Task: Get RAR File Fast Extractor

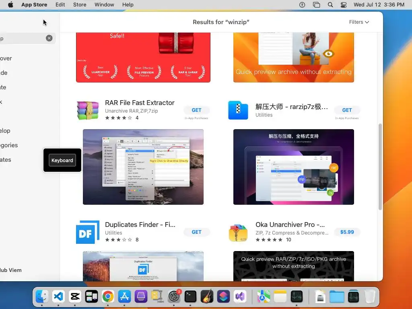Action: [196, 110]
